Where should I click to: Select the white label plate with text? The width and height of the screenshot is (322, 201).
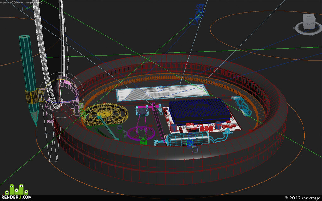[x=162, y=93]
